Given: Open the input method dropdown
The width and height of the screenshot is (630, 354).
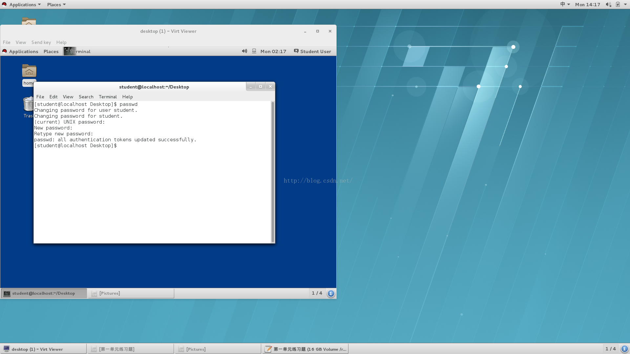Looking at the screenshot, I should pos(565,4).
